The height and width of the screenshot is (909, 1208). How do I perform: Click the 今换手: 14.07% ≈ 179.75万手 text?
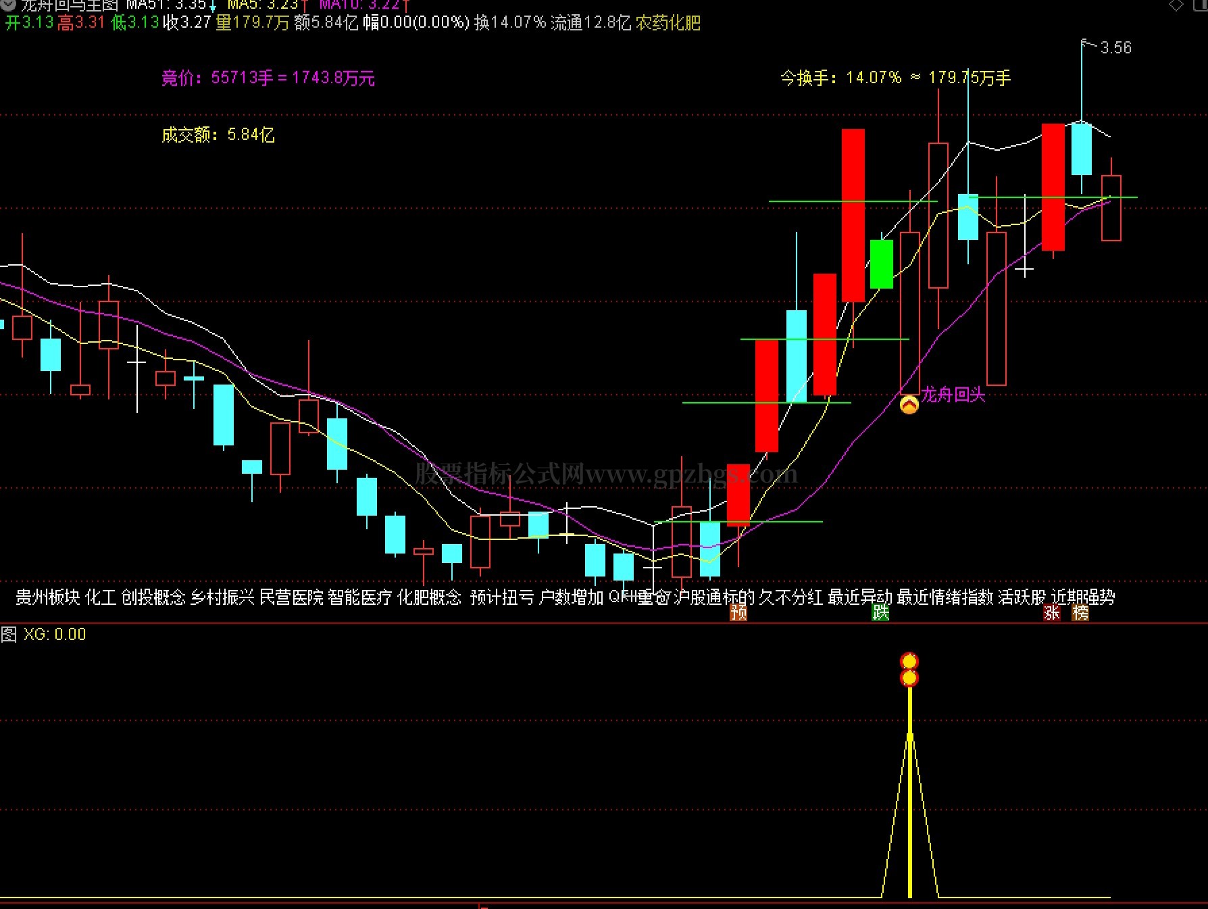[896, 78]
